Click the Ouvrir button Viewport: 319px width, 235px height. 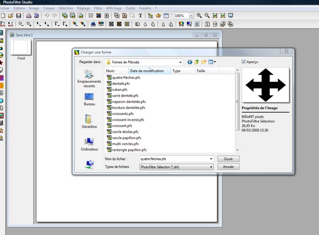point(228,159)
